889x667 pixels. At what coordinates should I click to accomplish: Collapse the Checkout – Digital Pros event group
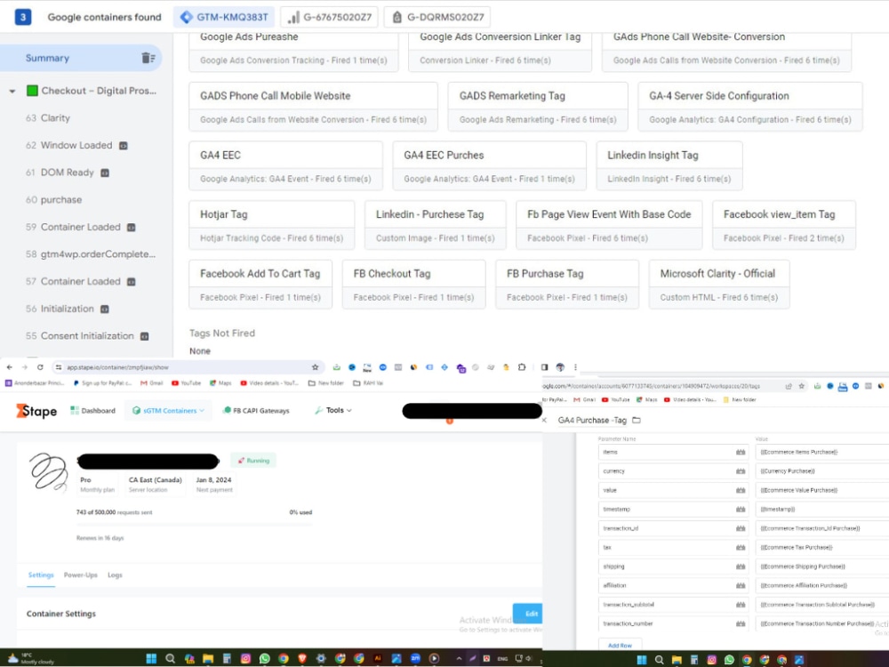coord(12,90)
